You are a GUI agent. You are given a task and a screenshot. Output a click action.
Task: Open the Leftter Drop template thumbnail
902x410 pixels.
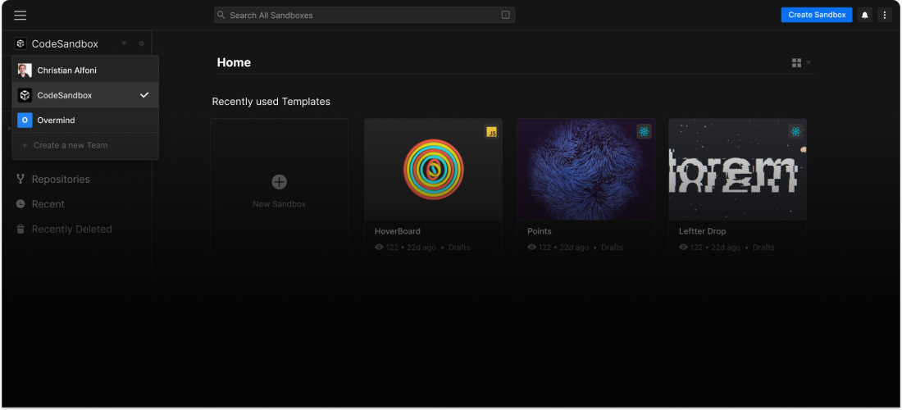(737, 170)
